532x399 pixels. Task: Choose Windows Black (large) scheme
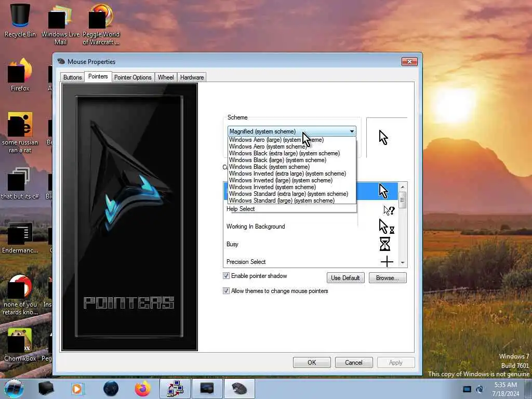(x=292, y=160)
